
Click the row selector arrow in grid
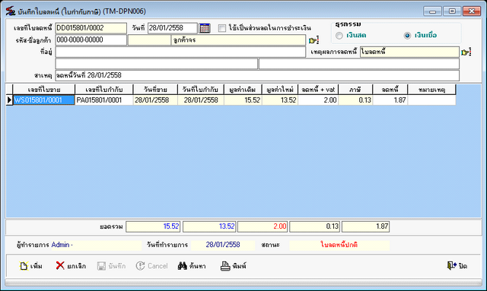tap(9, 100)
